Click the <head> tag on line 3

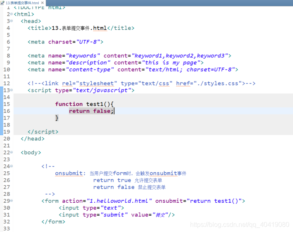(x=31, y=21)
